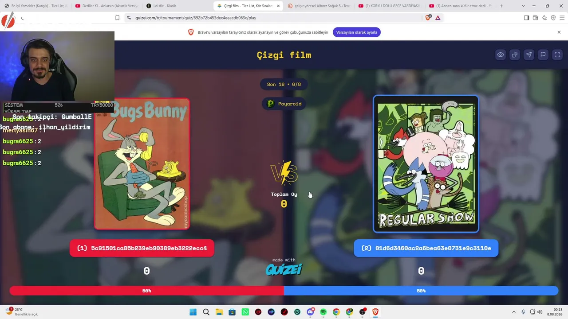Click the Brave Shields icon in address bar

click(x=428, y=18)
